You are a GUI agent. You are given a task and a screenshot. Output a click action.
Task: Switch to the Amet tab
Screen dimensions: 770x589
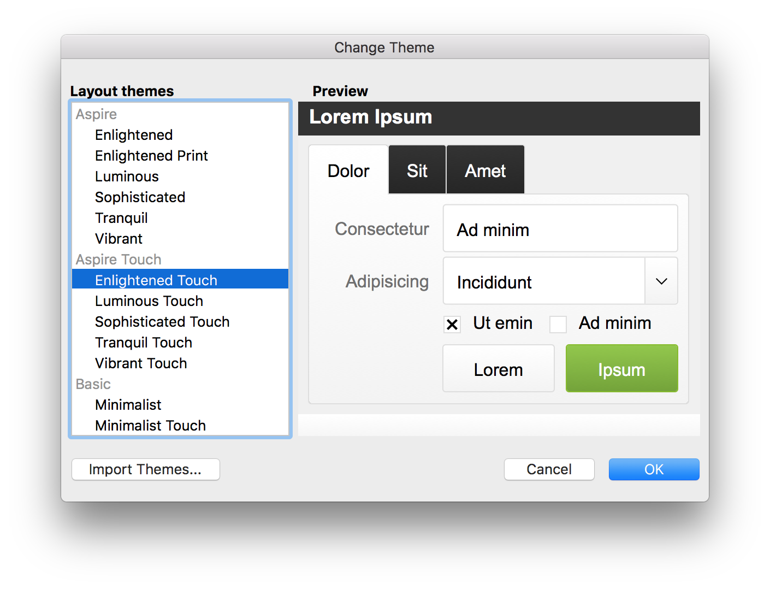coord(485,170)
